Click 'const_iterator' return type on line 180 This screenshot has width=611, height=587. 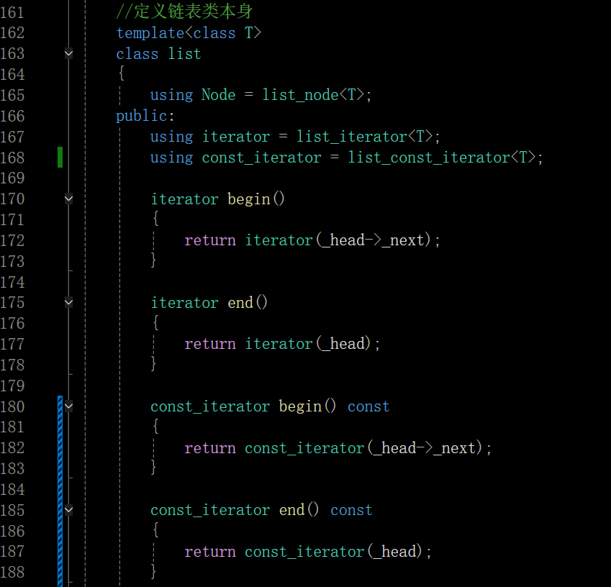(x=210, y=406)
